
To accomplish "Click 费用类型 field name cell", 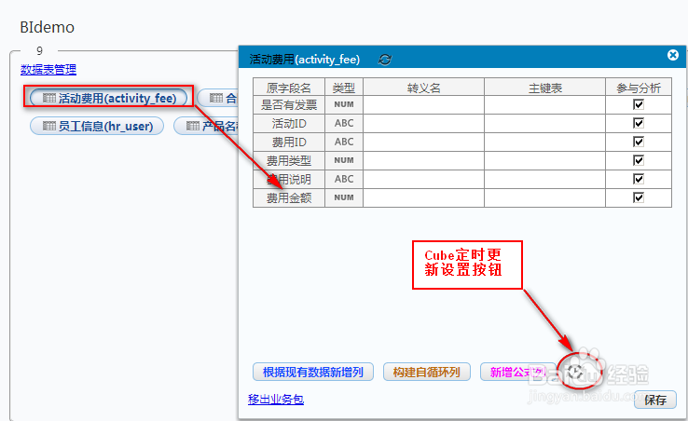I will [289, 160].
